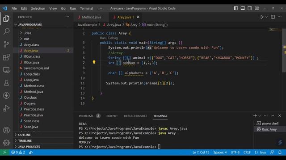Open the Source Control view
The height and width of the screenshot is (160, 286).
[6, 44]
